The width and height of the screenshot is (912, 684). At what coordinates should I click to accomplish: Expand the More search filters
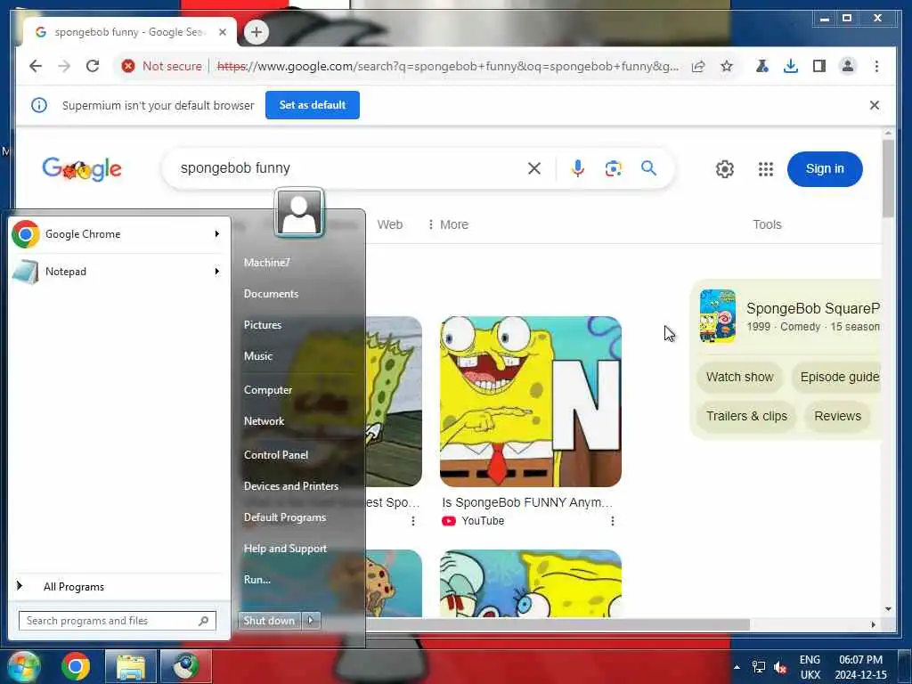pyautogui.click(x=448, y=224)
